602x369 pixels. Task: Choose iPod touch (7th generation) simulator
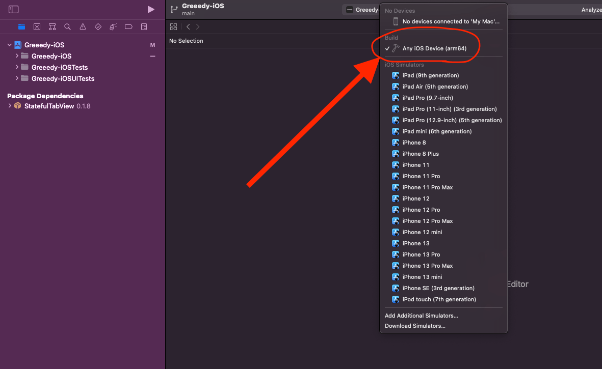pyautogui.click(x=443, y=299)
